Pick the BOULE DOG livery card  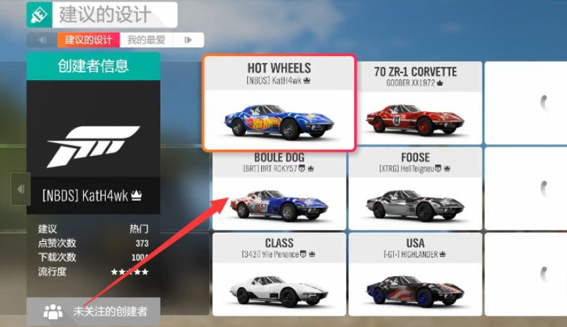[x=279, y=190]
